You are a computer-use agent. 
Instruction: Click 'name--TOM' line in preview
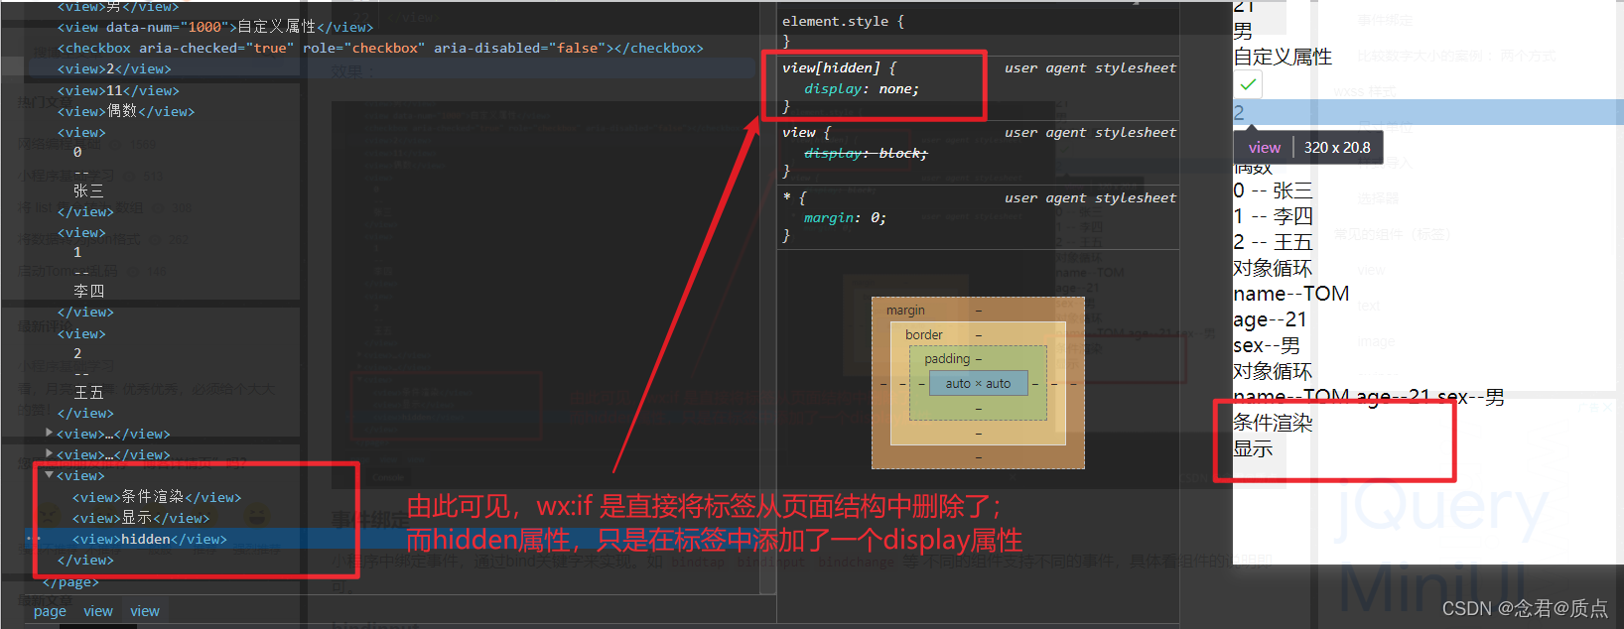click(1290, 294)
